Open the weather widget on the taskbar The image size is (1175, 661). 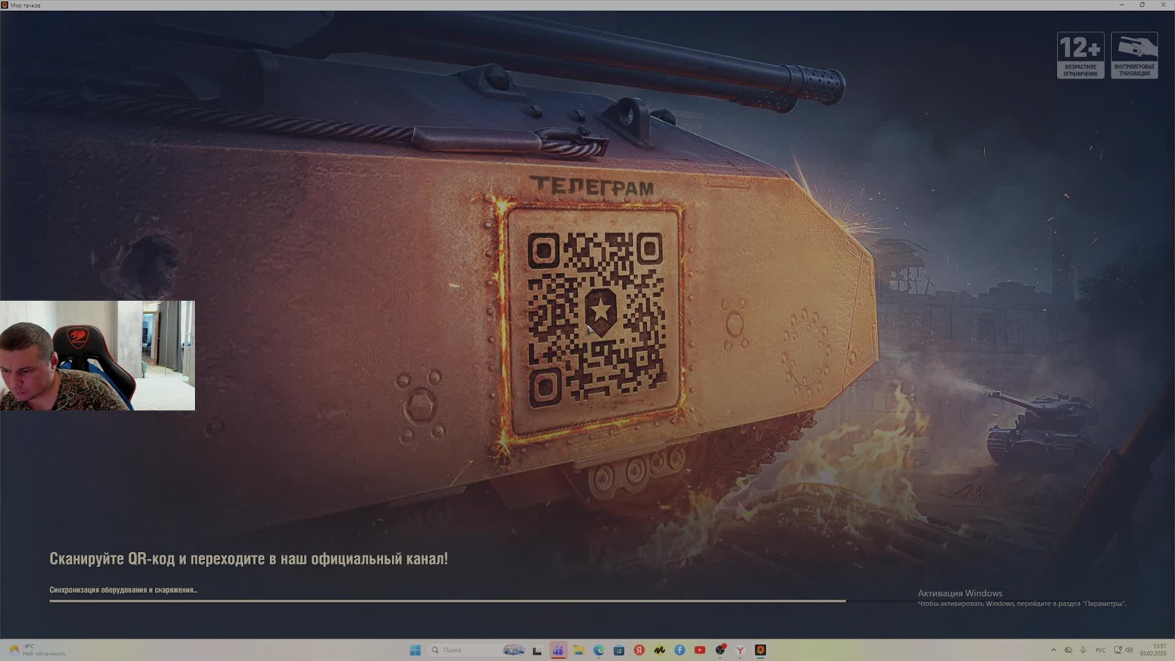pos(36,650)
